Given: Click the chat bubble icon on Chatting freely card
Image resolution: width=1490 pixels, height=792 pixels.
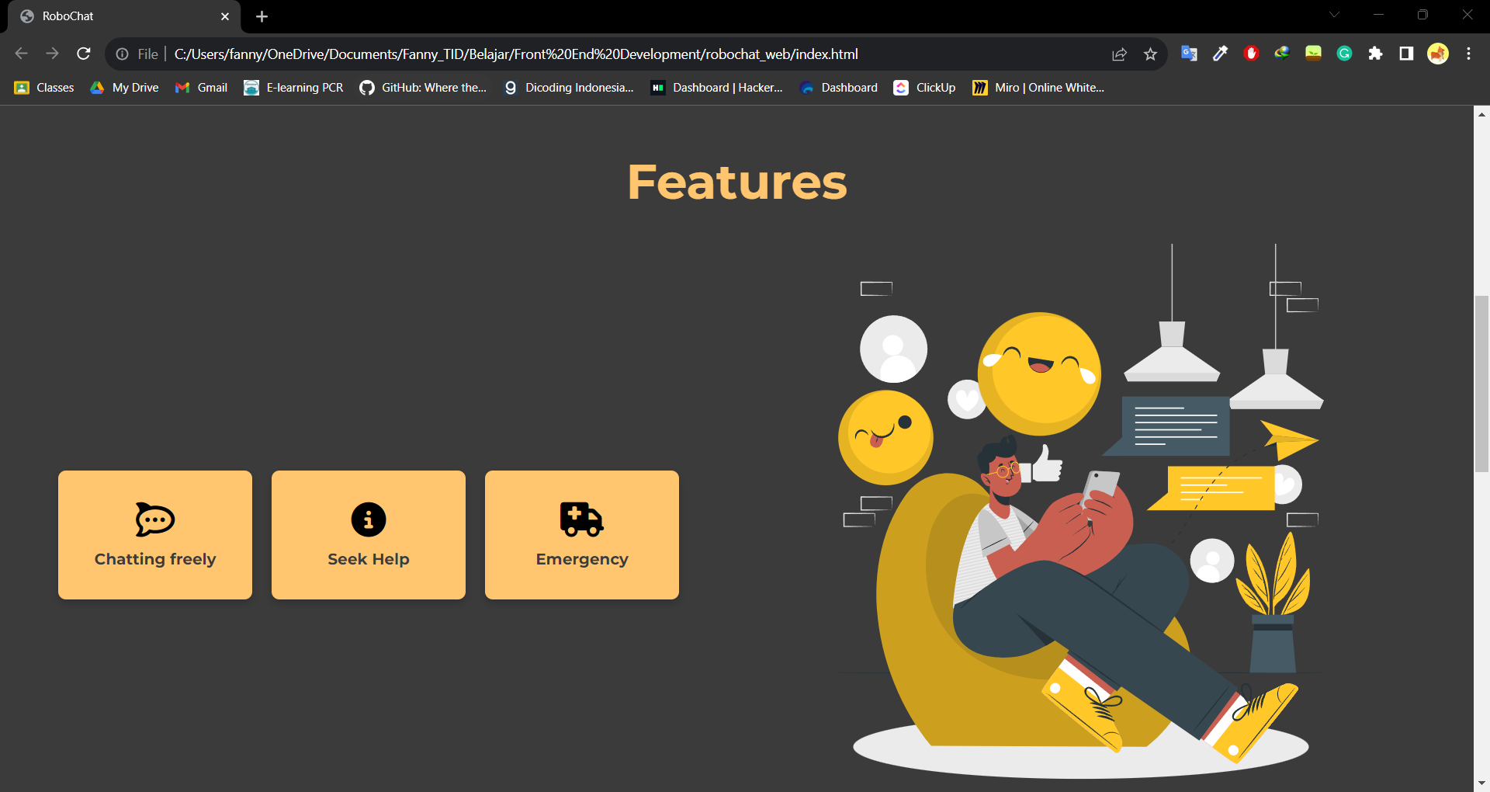Looking at the screenshot, I should [155, 519].
